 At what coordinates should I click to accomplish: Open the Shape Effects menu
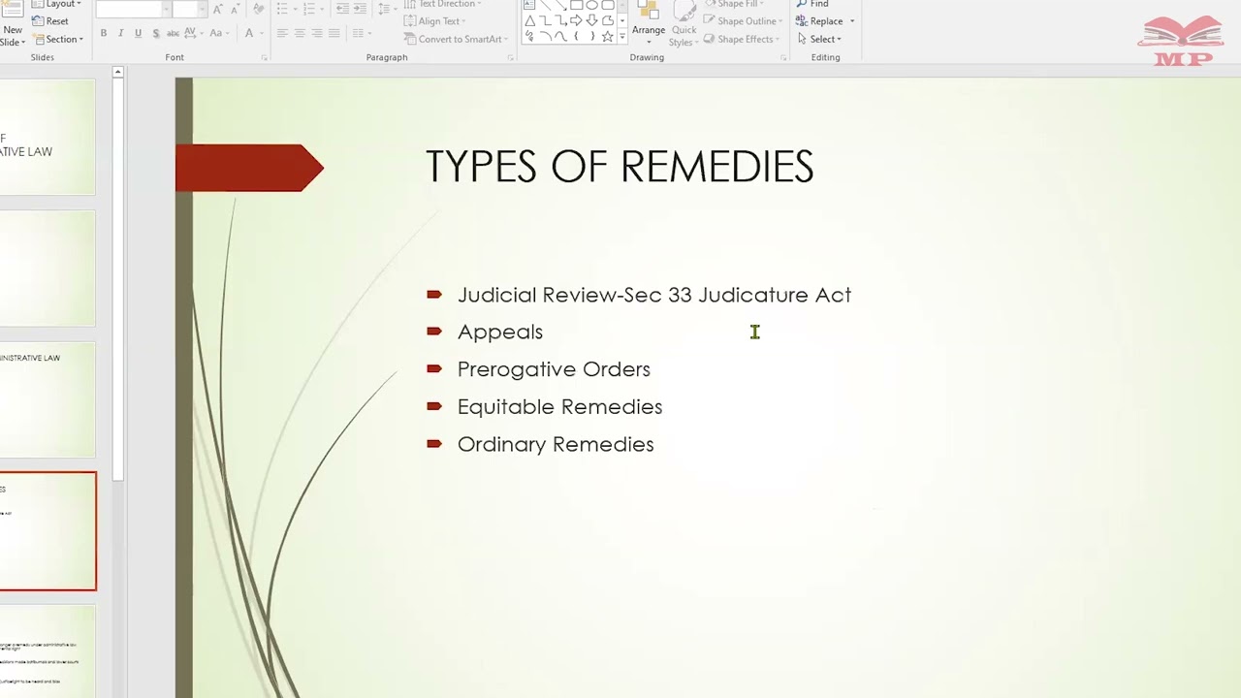point(740,39)
